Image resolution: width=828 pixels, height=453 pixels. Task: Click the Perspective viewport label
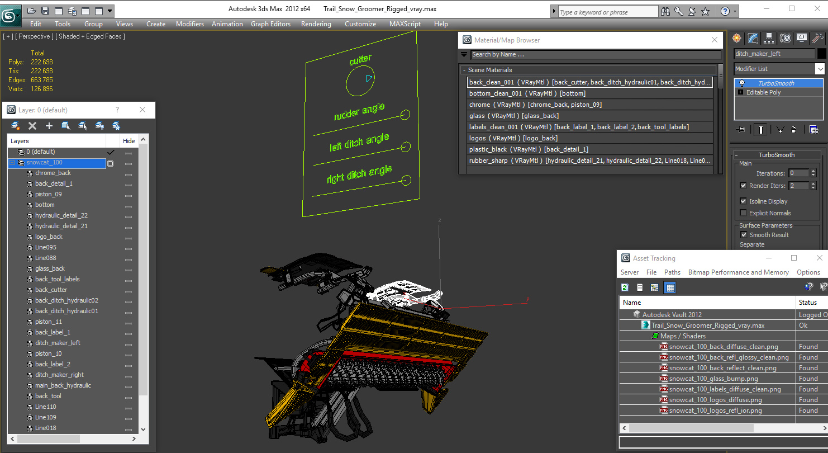tap(34, 36)
